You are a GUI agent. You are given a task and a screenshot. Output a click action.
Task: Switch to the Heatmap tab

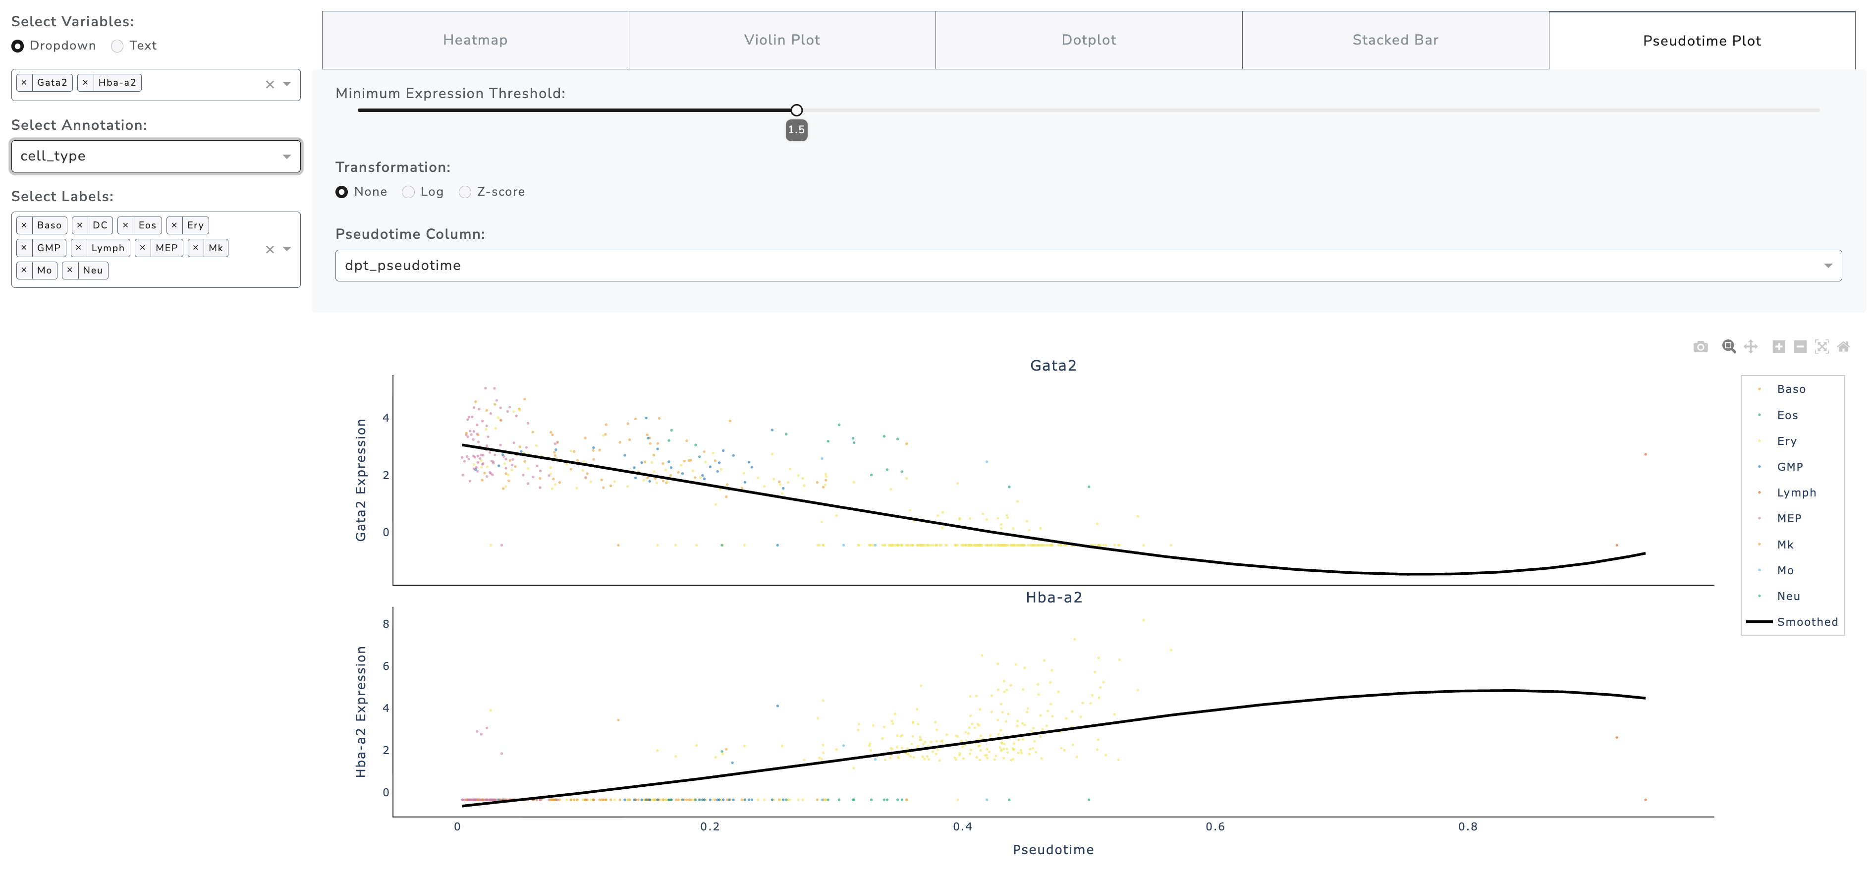[475, 40]
